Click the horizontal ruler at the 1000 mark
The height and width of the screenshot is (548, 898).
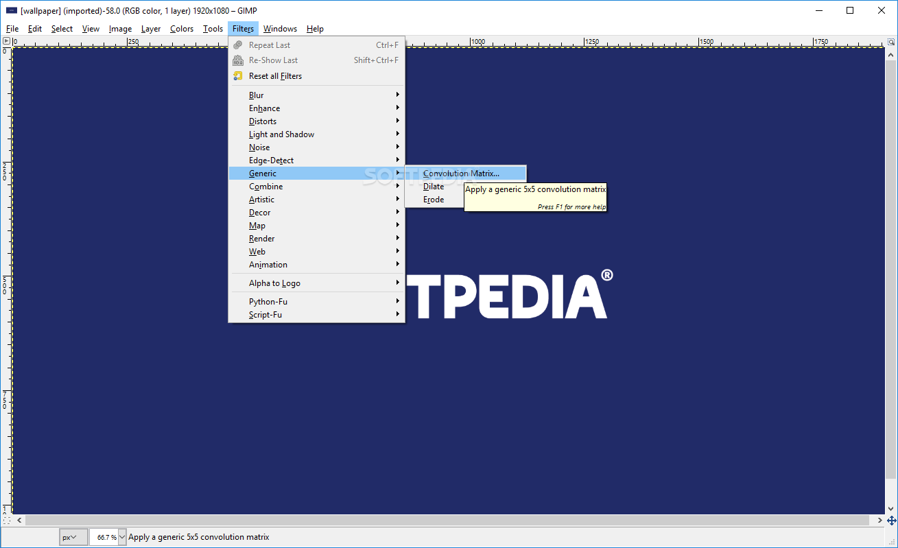click(x=478, y=41)
